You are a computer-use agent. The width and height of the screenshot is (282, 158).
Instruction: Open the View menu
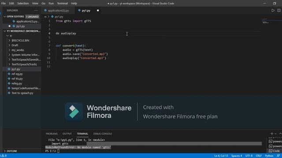(35, 3)
